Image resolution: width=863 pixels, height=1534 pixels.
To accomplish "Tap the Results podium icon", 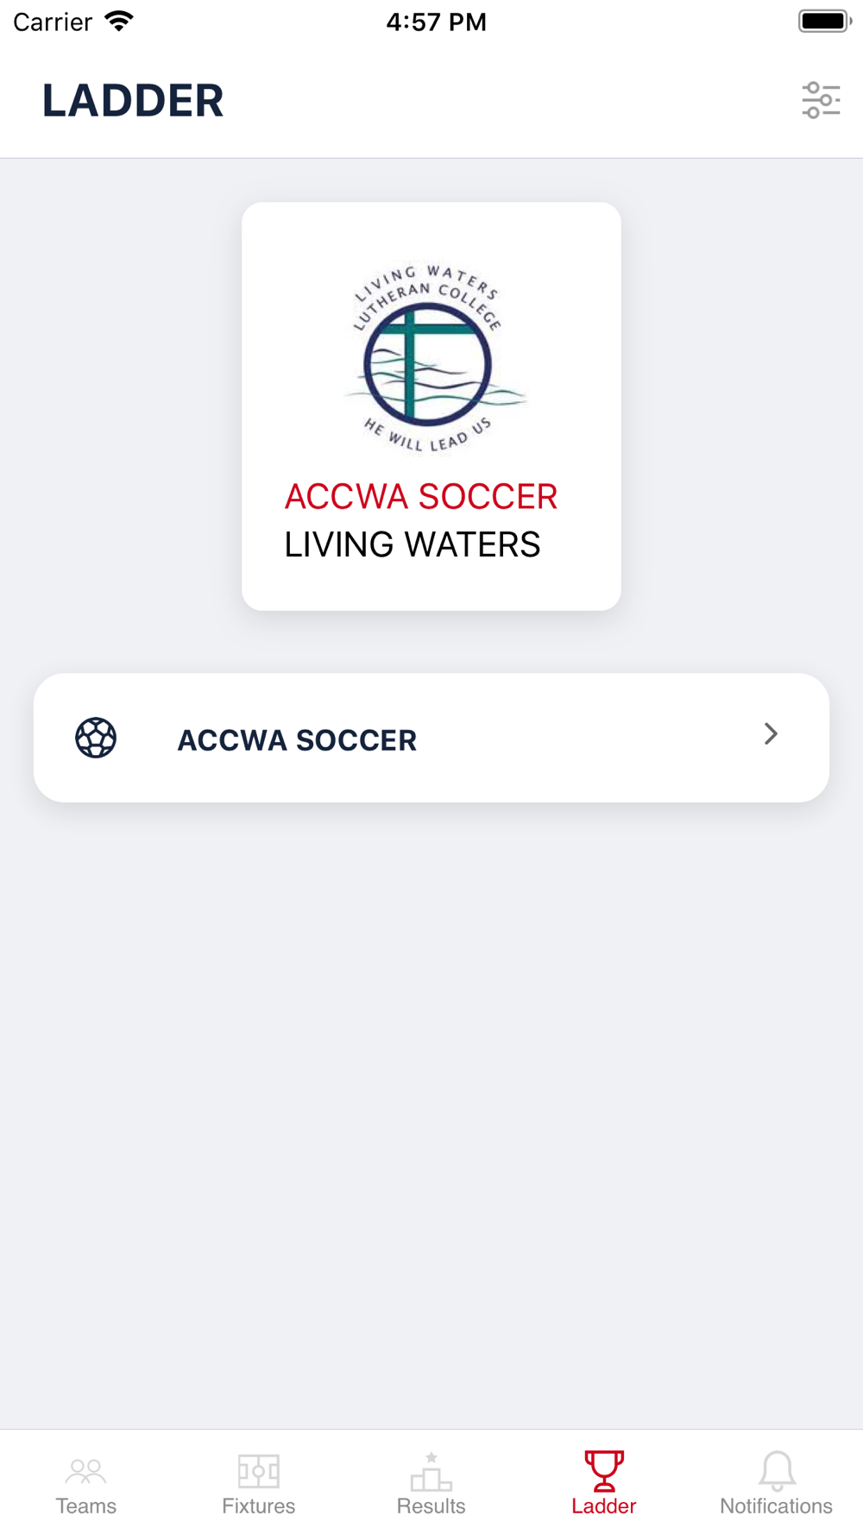I will pos(431,1471).
